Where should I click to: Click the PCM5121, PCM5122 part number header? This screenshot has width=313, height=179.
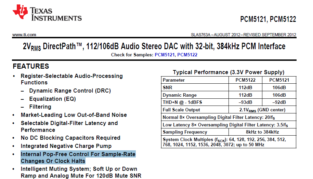(x=268, y=19)
